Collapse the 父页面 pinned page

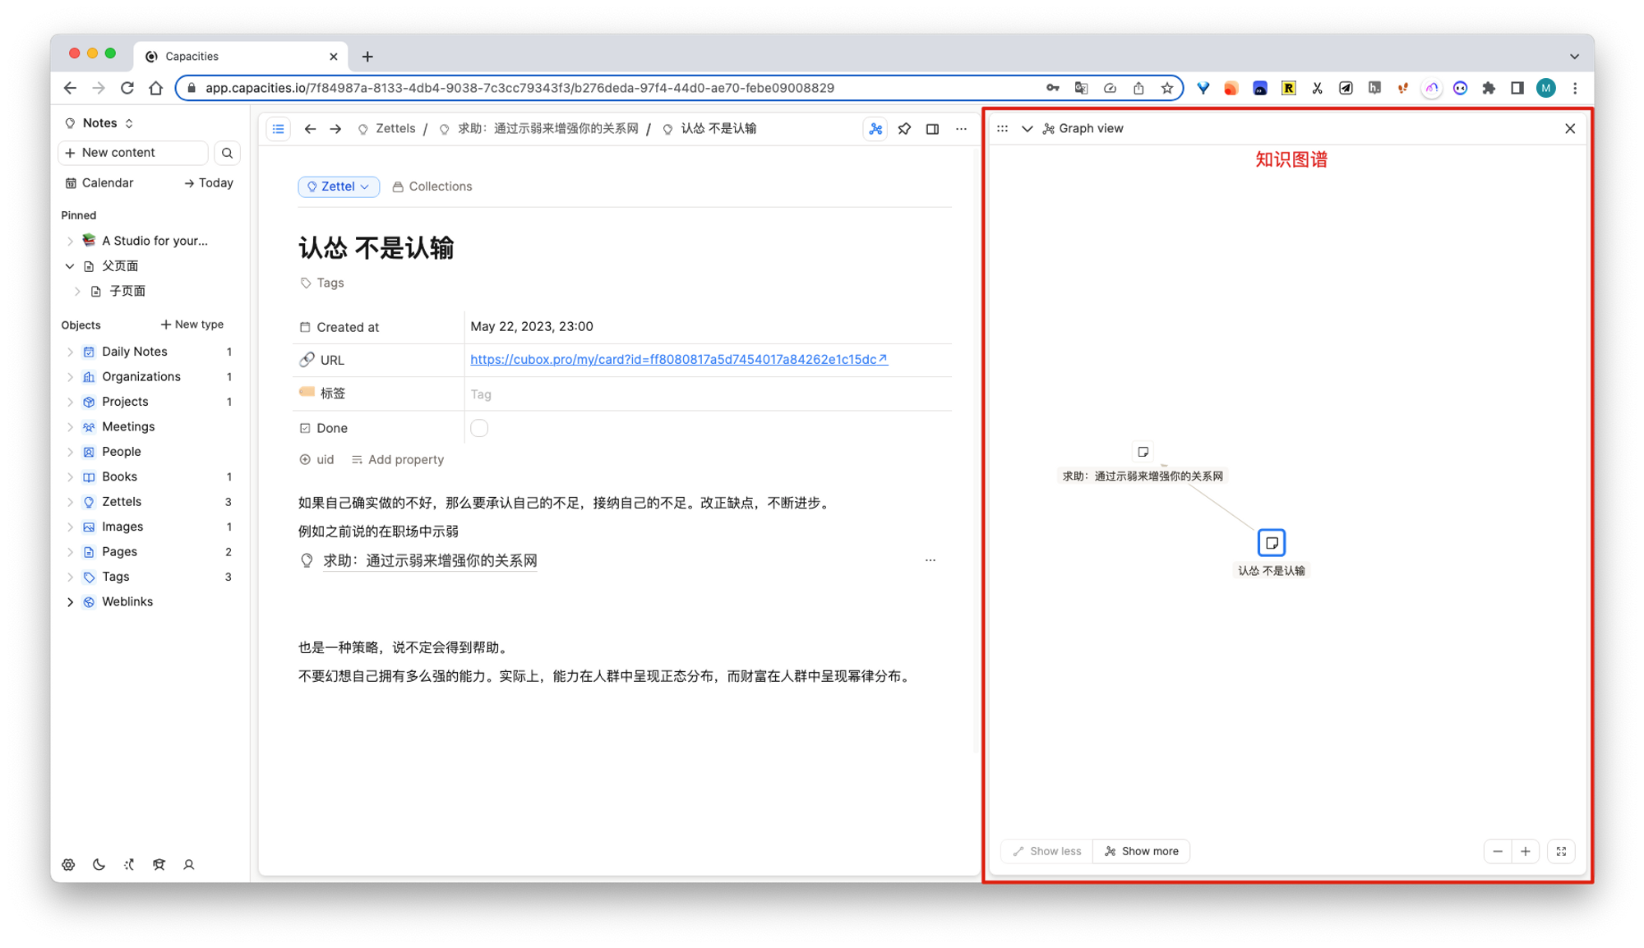tap(70, 266)
